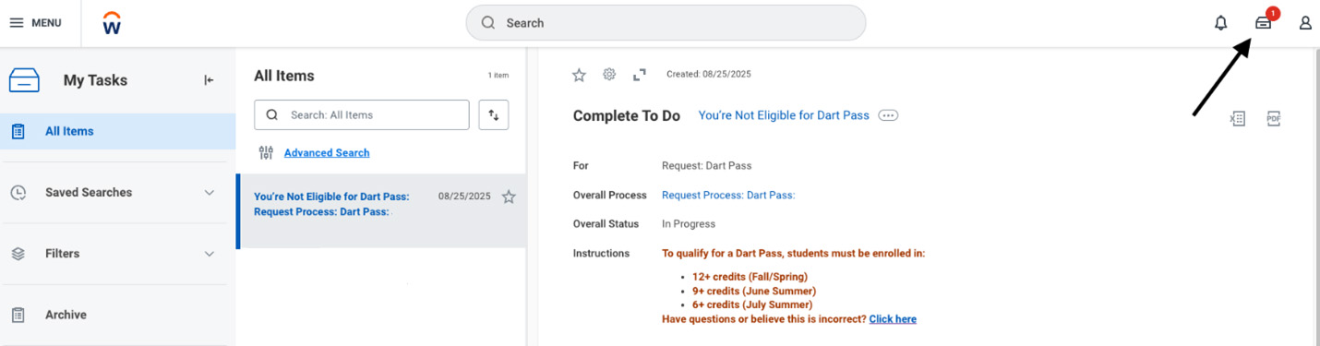Expand the Filters chevron

(x=210, y=254)
